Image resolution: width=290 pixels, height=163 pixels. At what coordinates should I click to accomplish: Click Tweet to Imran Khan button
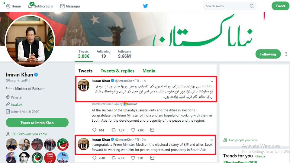(x=37, y=123)
